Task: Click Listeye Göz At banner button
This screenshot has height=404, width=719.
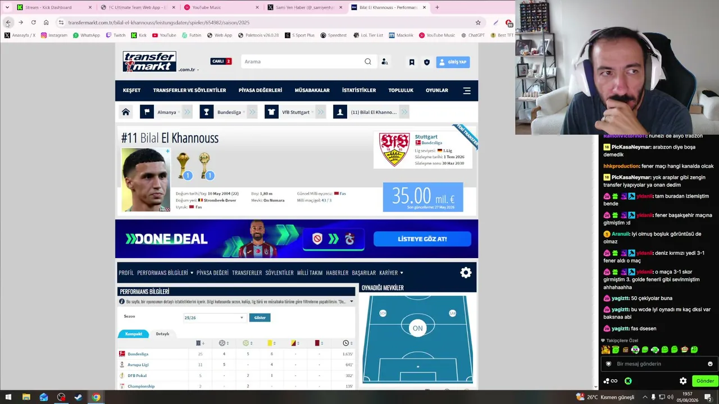Action: pos(422,239)
